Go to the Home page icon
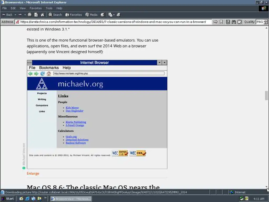Viewport: 269px width, 202px height. click(x=42, y=15)
